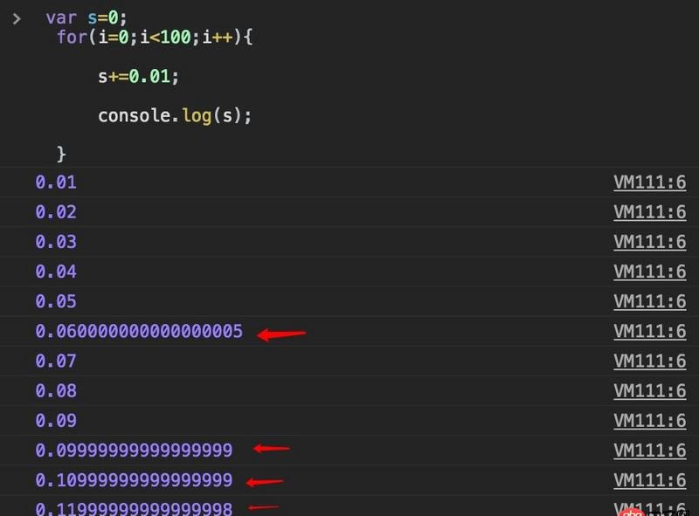Open VM111:6 source for the 0.05 log
The width and height of the screenshot is (699, 516).
pyautogui.click(x=649, y=301)
